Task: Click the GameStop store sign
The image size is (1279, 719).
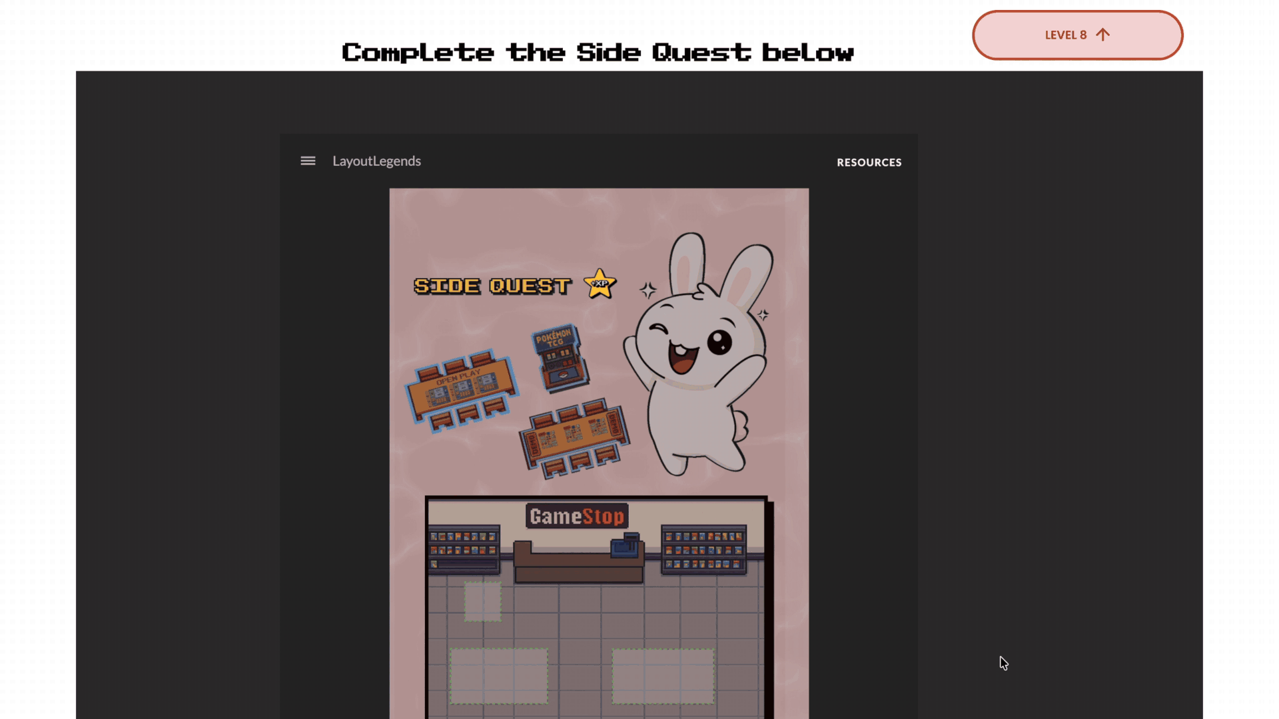Action: pyautogui.click(x=577, y=516)
